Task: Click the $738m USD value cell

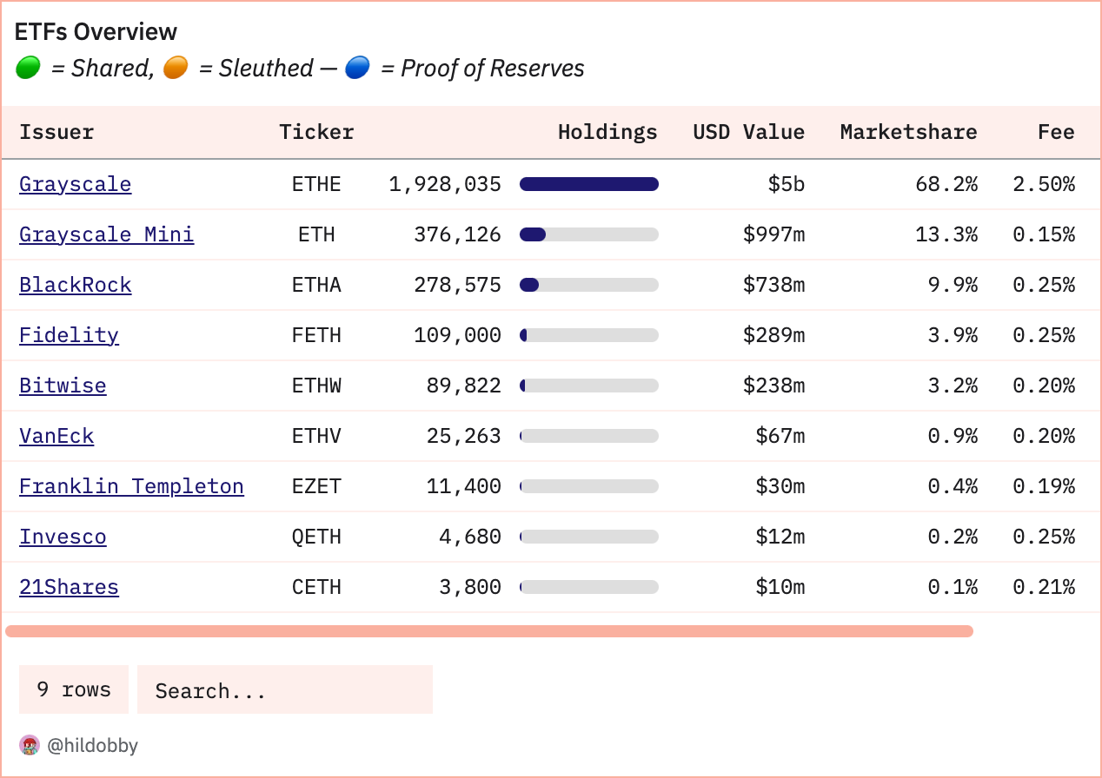Action: 773,285
